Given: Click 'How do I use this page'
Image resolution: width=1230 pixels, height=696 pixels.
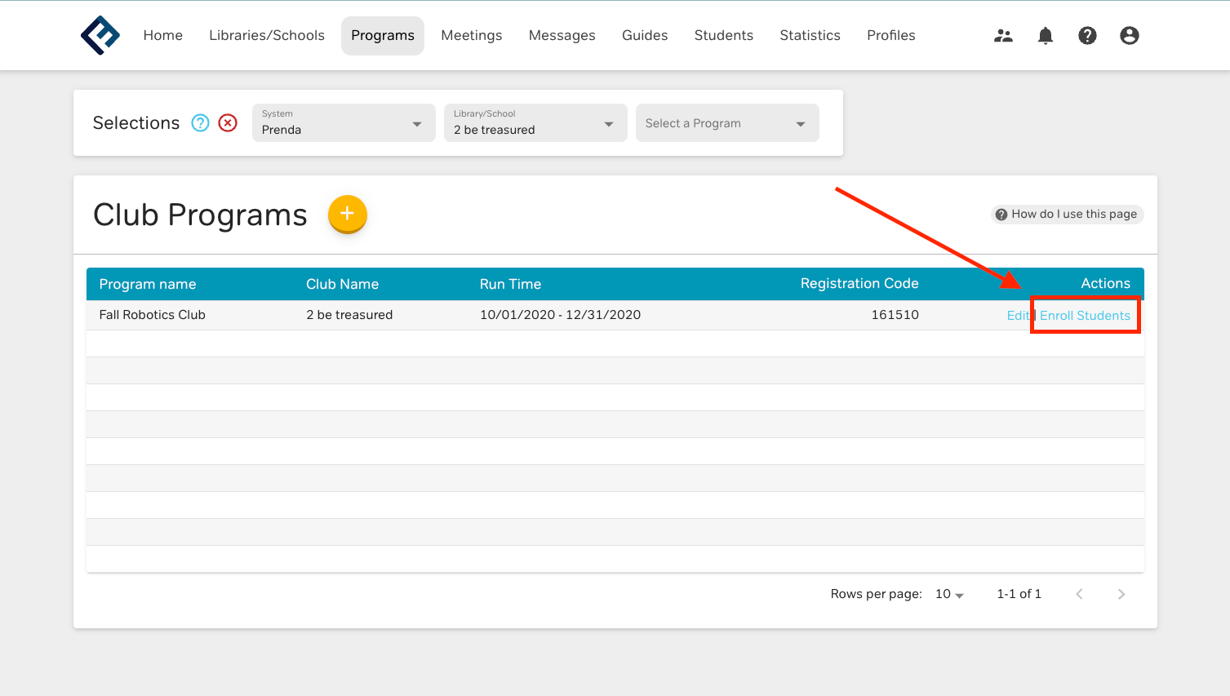Looking at the screenshot, I should click(1067, 214).
